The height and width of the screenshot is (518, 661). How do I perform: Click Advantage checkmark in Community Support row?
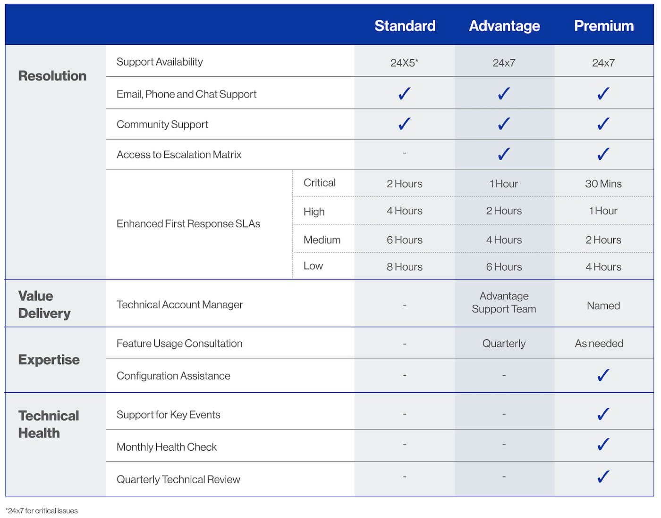tap(504, 124)
